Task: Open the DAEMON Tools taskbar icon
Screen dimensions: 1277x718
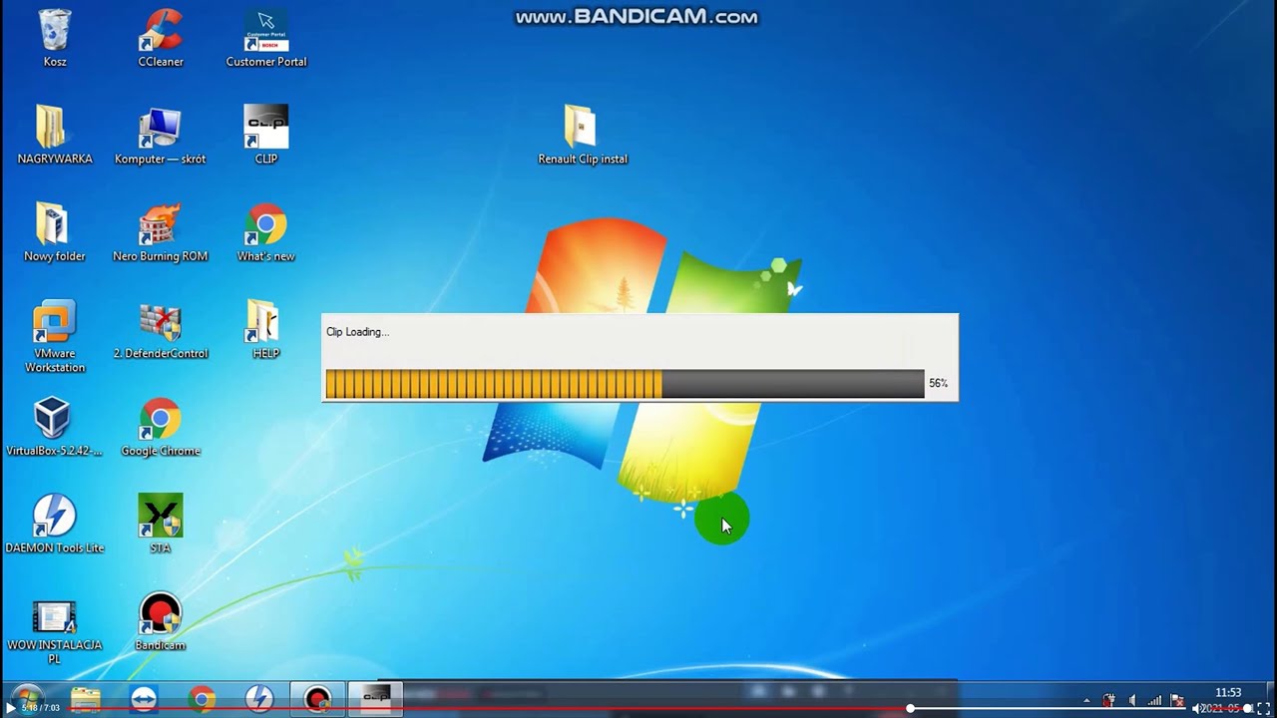Action: tap(259, 700)
